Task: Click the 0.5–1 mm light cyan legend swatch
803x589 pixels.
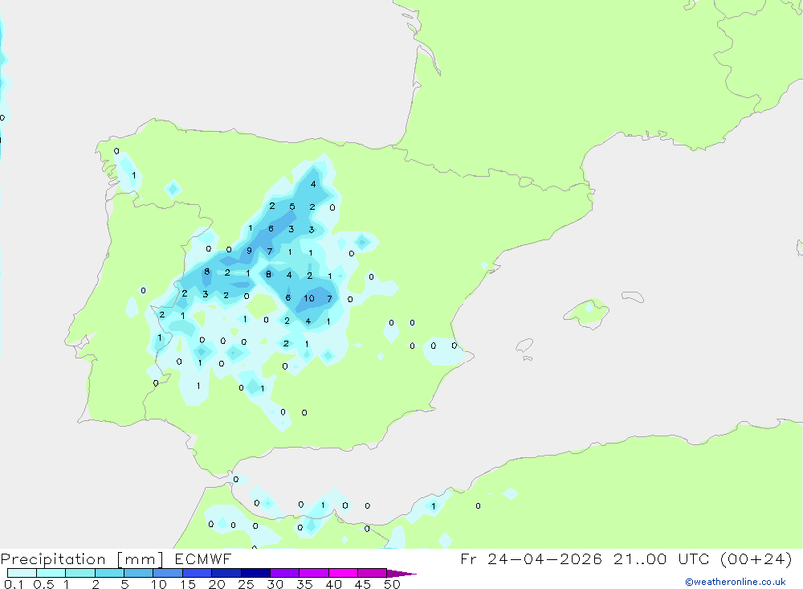Action: point(51,573)
